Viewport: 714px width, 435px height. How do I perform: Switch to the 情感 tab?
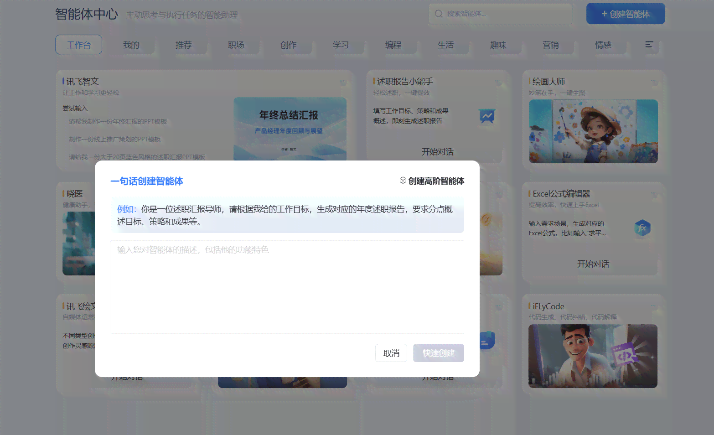click(x=603, y=45)
